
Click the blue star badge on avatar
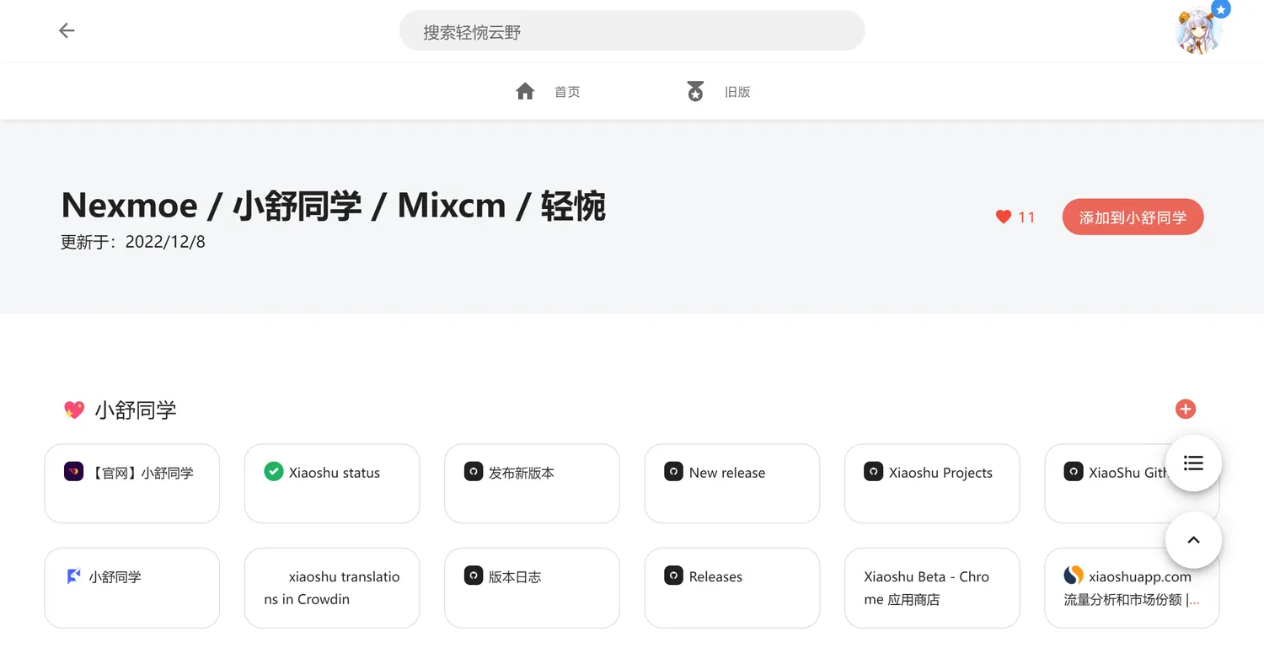coord(1221,9)
